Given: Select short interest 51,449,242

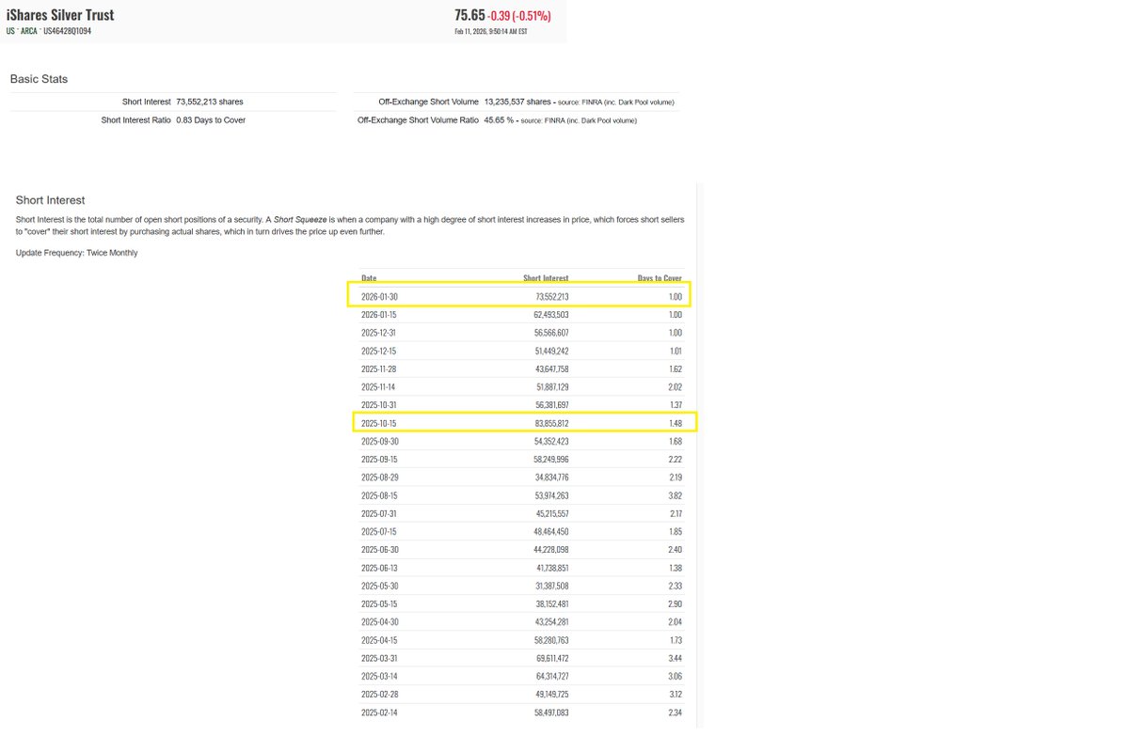Looking at the screenshot, I should click(x=550, y=351).
